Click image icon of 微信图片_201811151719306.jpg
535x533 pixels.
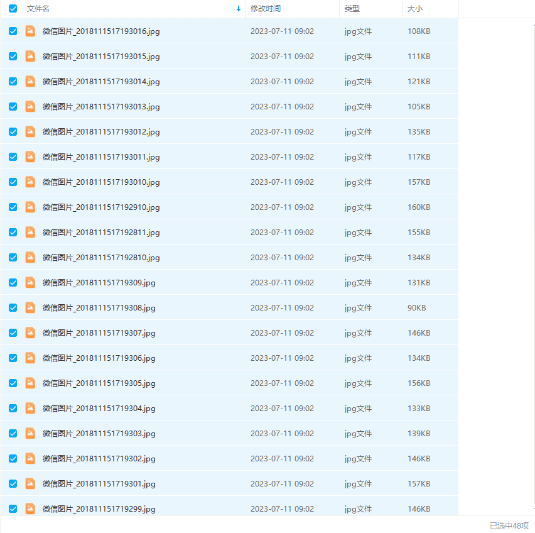[x=30, y=358]
